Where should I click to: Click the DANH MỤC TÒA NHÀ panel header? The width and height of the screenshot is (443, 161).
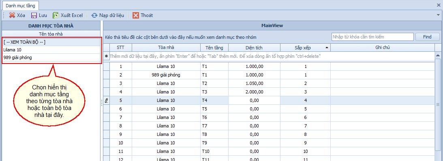[x=51, y=25]
